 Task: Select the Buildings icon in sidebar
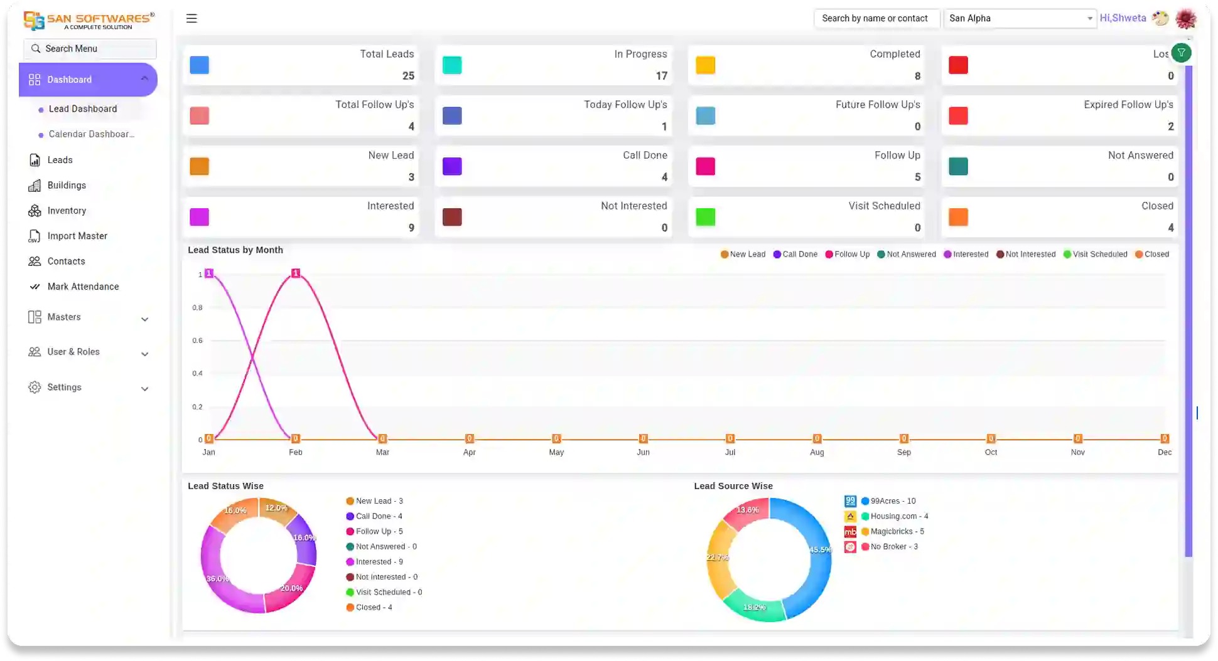click(x=35, y=185)
